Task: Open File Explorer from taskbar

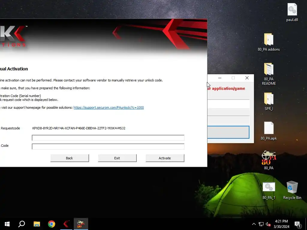Action: [37, 224]
